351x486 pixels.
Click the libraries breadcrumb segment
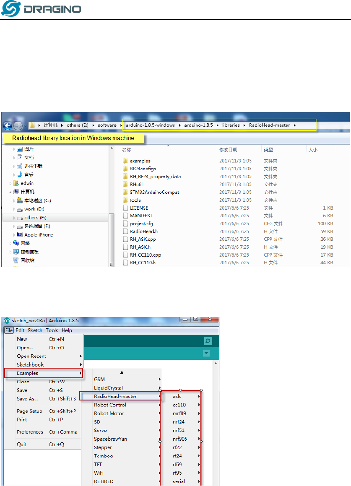(x=231, y=125)
